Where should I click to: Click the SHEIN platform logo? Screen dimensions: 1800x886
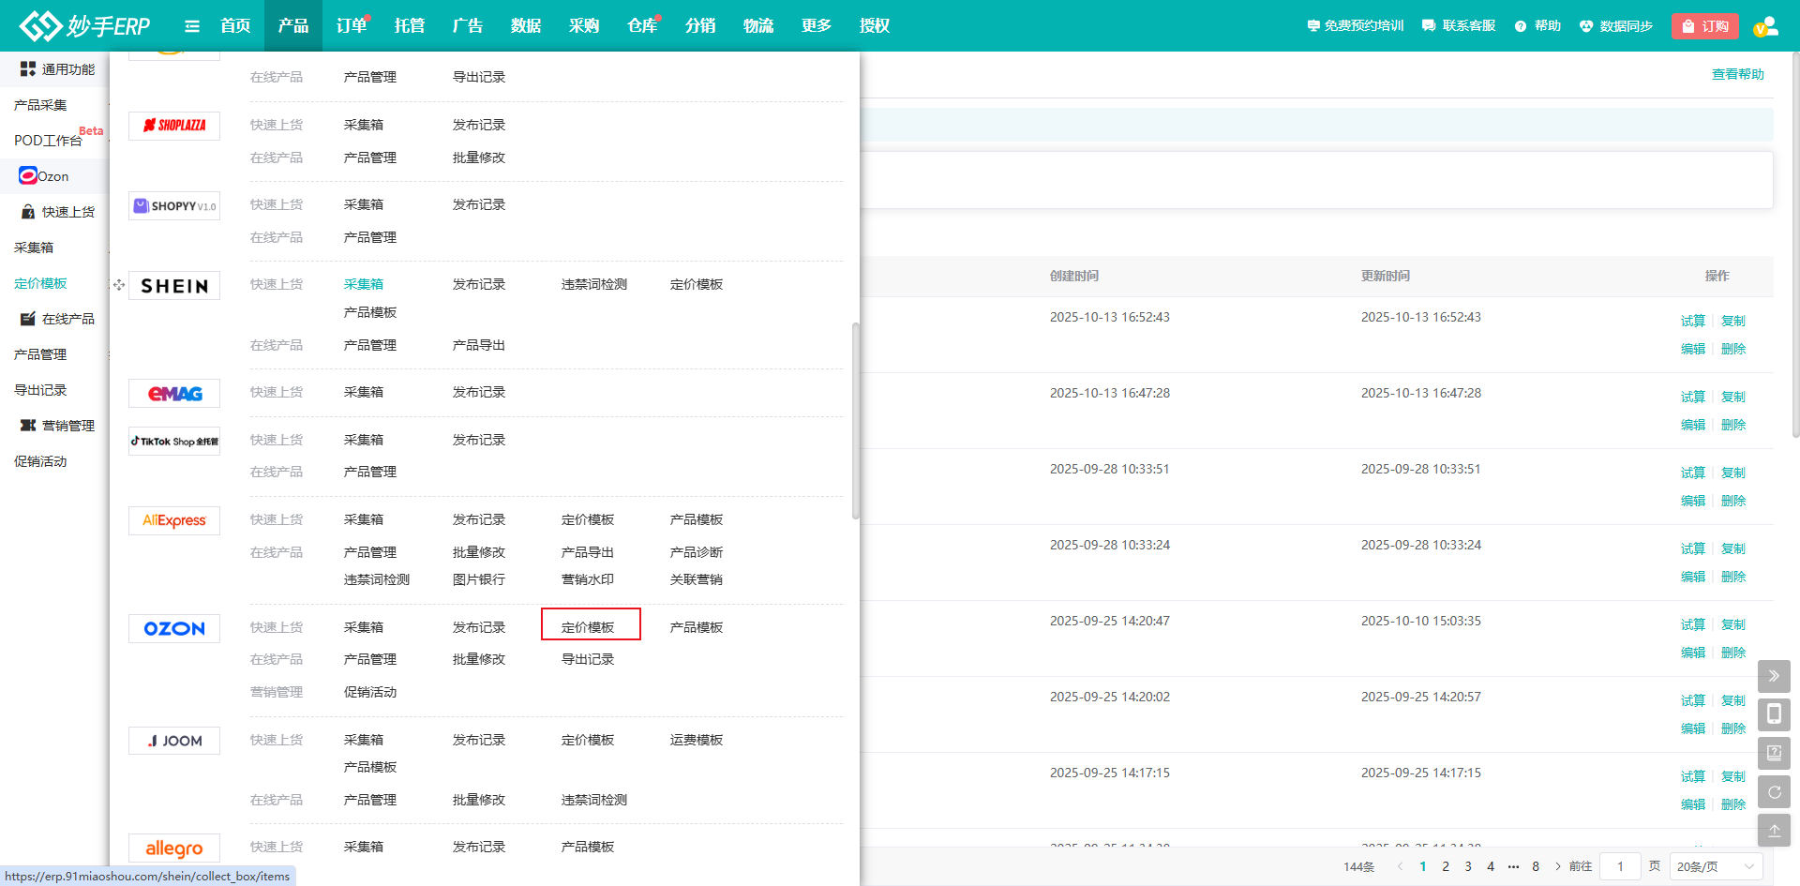pyautogui.click(x=174, y=286)
